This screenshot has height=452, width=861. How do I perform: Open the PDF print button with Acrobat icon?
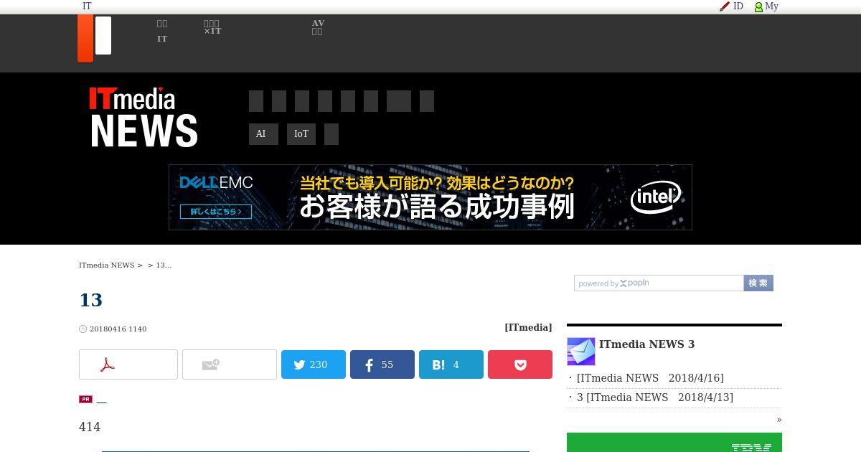pos(128,364)
